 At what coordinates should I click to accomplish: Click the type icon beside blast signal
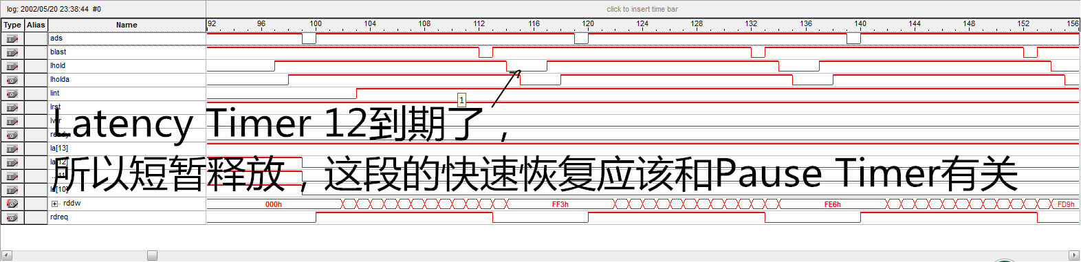click(x=12, y=52)
